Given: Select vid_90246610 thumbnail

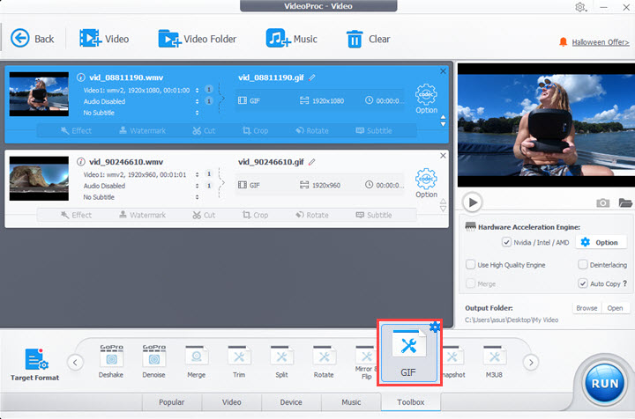Looking at the screenshot, I should (39, 178).
